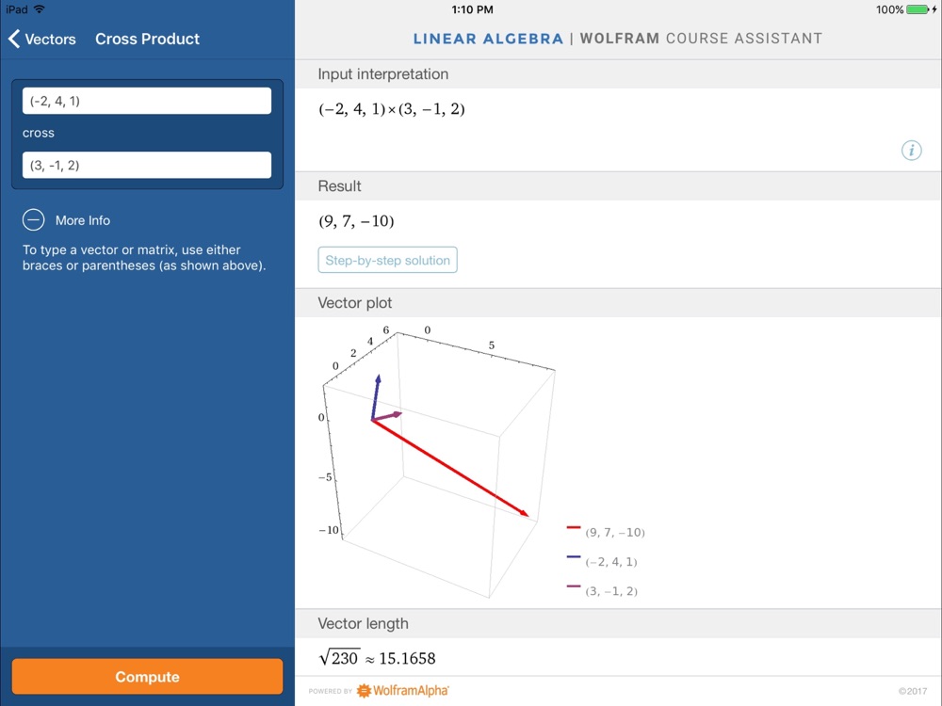Click the WOLFRAM COURSE ASSISTANT title text
942x706 pixels.
tap(701, 39)
